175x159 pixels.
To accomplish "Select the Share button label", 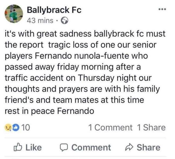I will tap(148, 148).
